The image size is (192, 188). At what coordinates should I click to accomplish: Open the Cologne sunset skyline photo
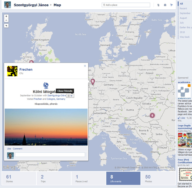click(x=46, y=127)
